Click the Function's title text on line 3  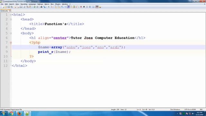[56, 24]
